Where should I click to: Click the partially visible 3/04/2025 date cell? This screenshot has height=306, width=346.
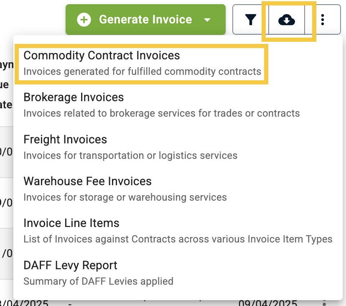point(24,303)
